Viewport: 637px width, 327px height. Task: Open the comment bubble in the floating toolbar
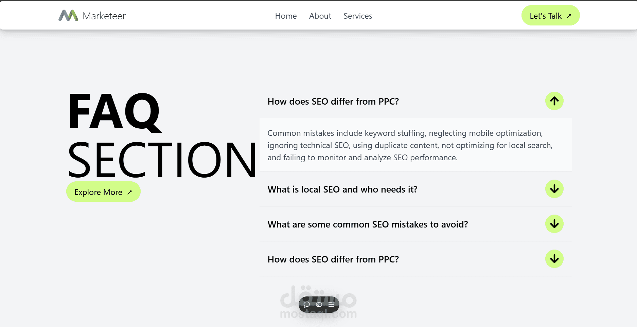(306, 305)
